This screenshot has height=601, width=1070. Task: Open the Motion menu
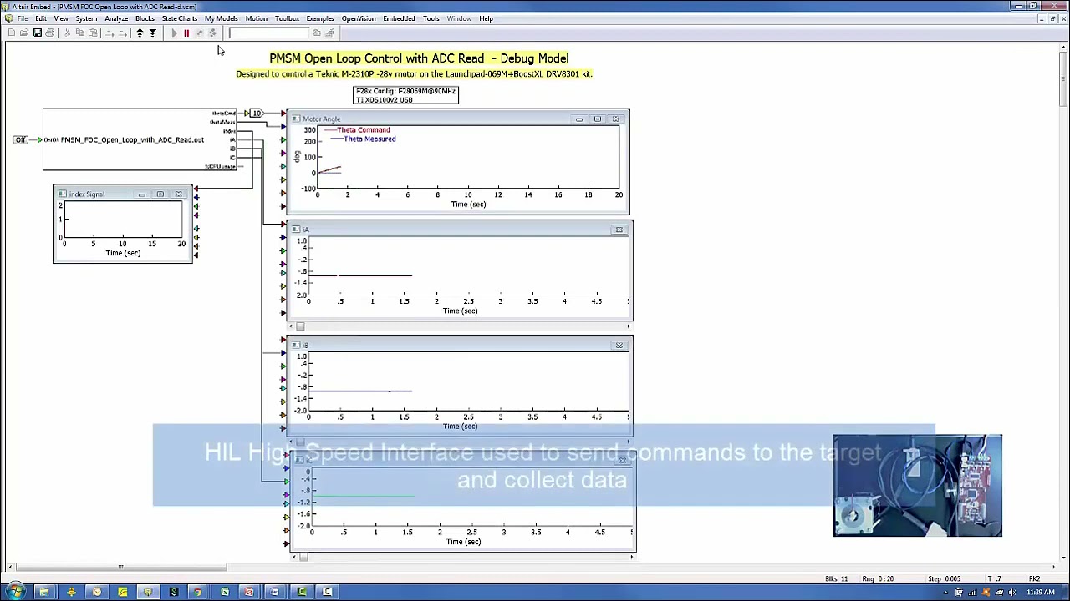[x=257, y=18]
